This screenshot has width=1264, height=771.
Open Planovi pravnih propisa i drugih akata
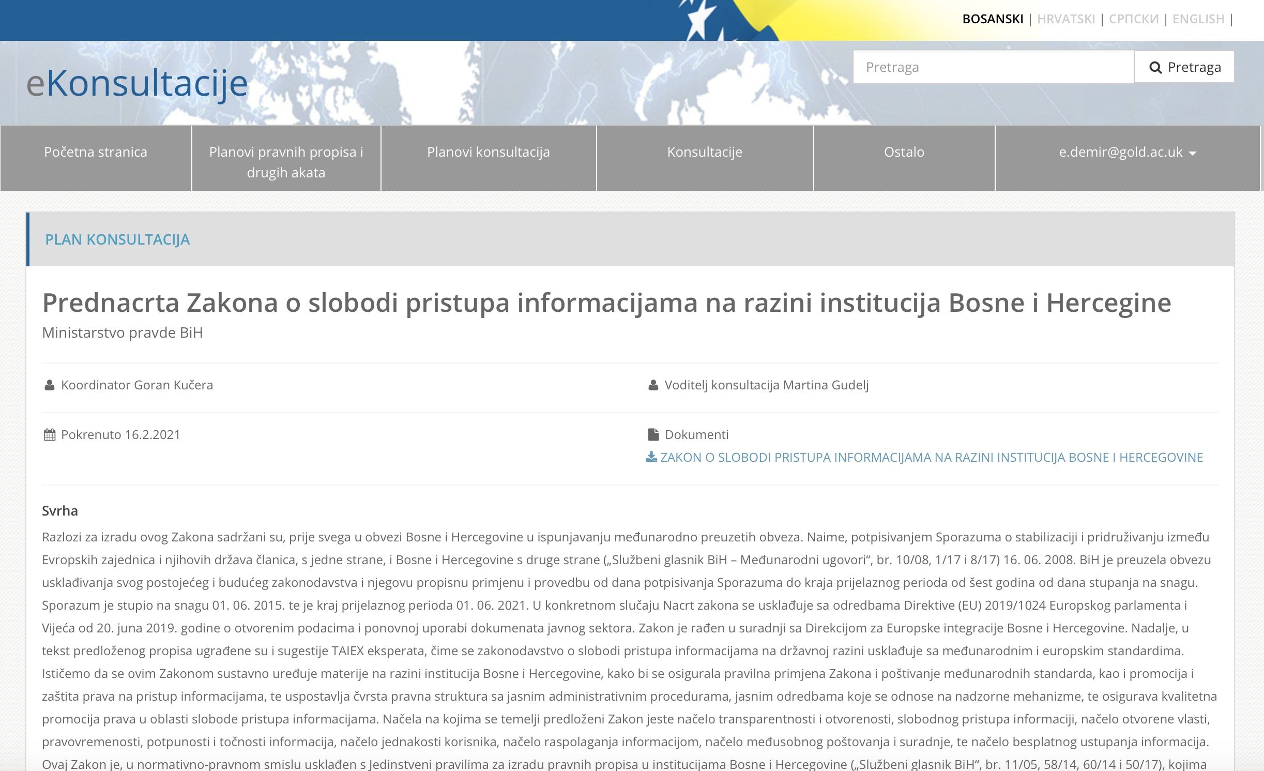[x=286, y=162]
